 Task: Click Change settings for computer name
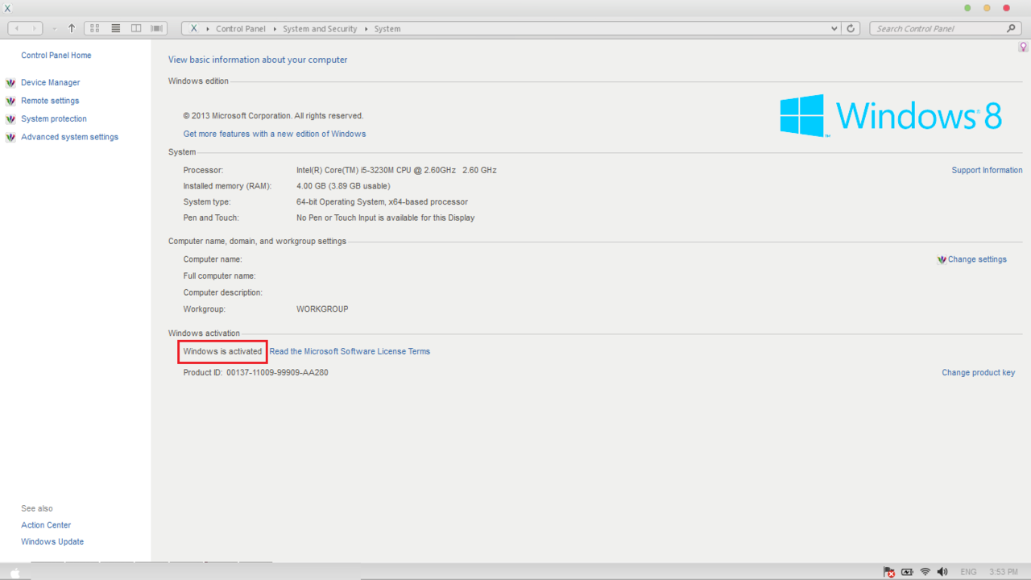(977, 259)
